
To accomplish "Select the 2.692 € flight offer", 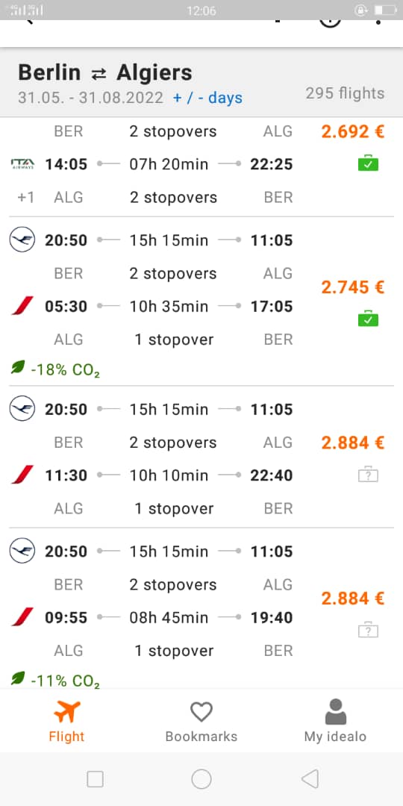I will (201, 164).
